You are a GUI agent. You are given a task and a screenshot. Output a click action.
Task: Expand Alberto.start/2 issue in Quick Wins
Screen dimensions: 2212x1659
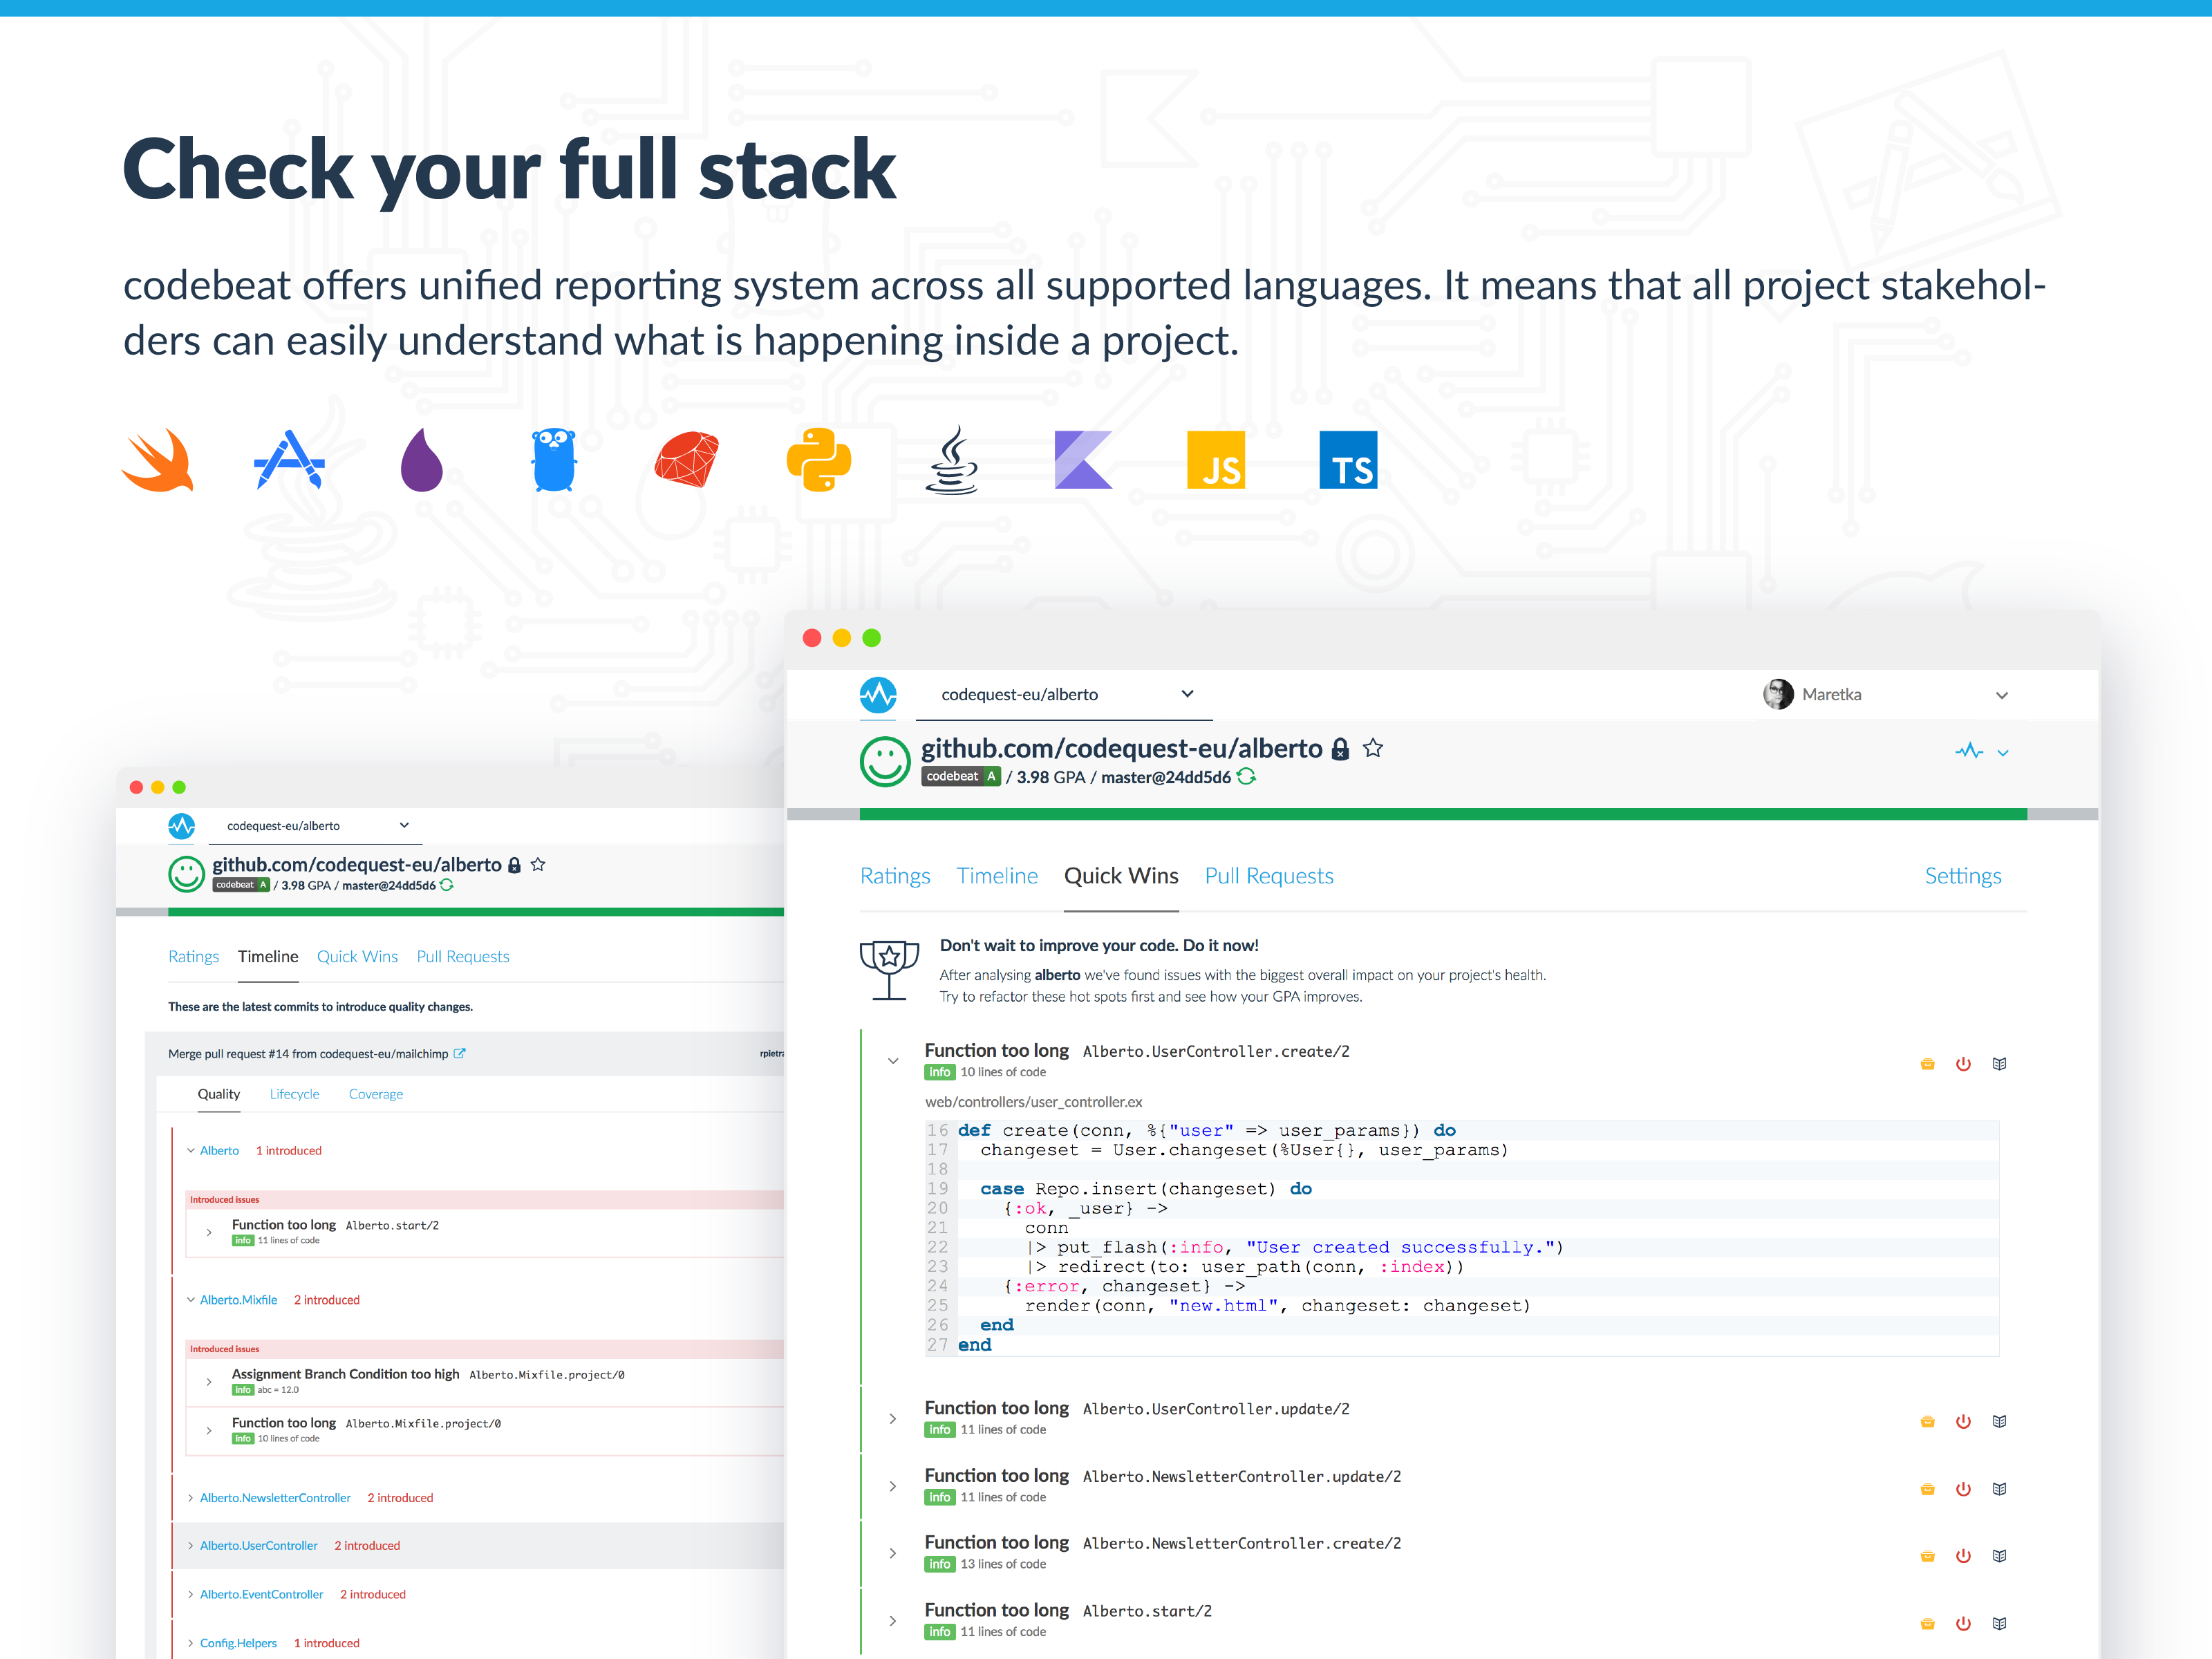(893, 1620)
